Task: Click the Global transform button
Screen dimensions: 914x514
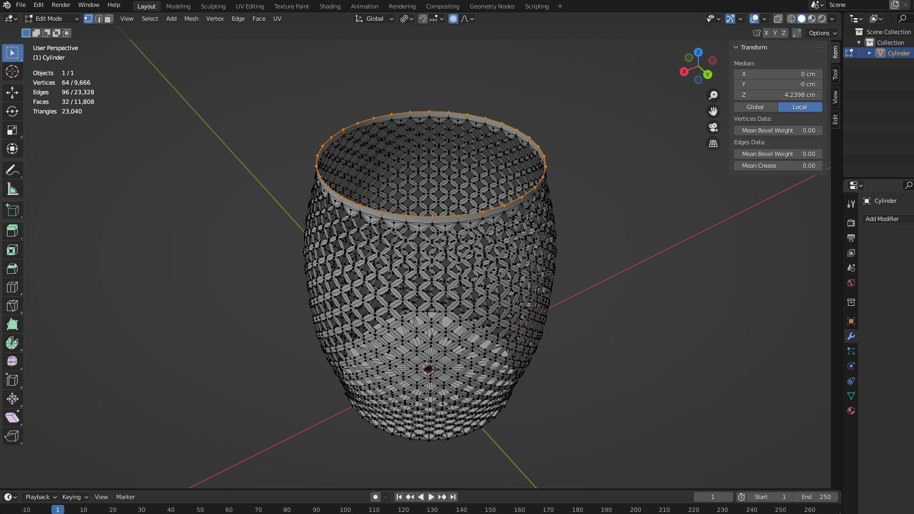Action: (755, 107)
